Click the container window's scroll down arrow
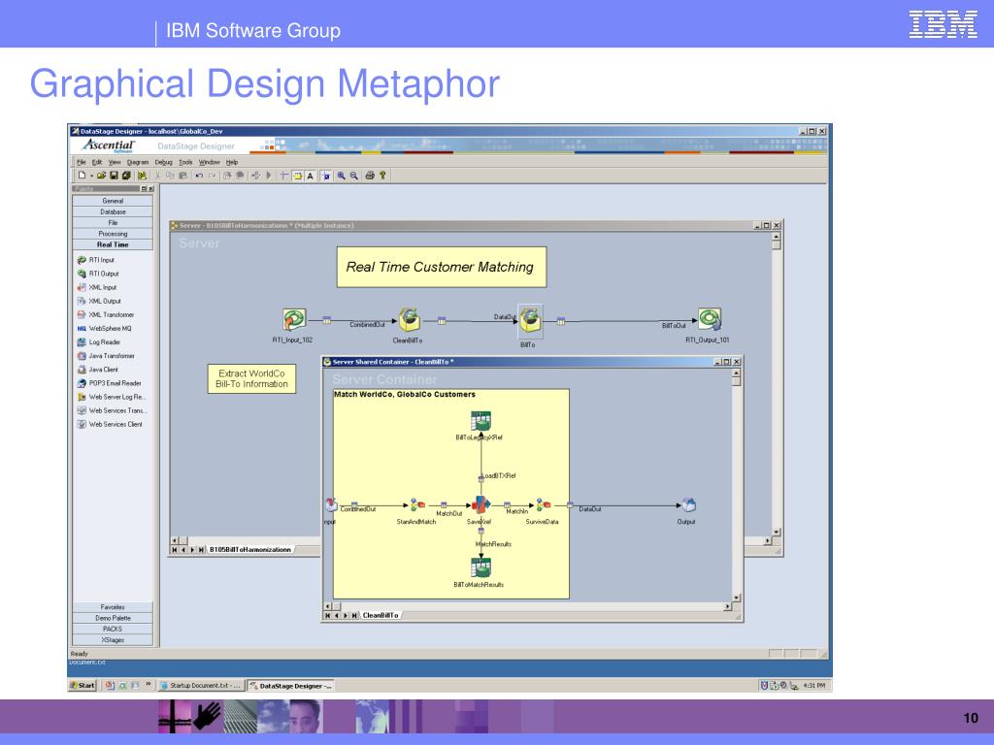The height and width of the screenshot is (745, 994). (736, 598)
